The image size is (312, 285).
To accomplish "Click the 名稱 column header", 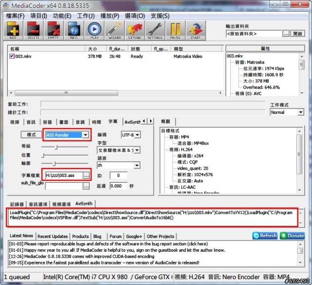I will [47, 49].
